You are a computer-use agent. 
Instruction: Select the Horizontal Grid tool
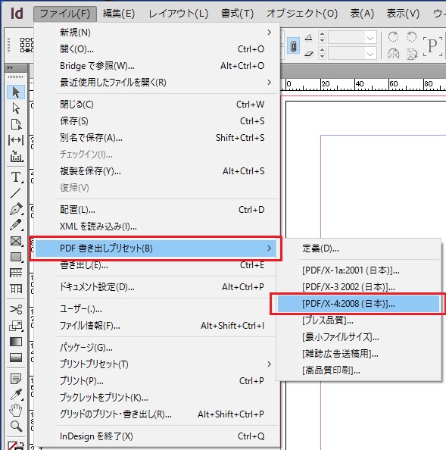[16, 273]
